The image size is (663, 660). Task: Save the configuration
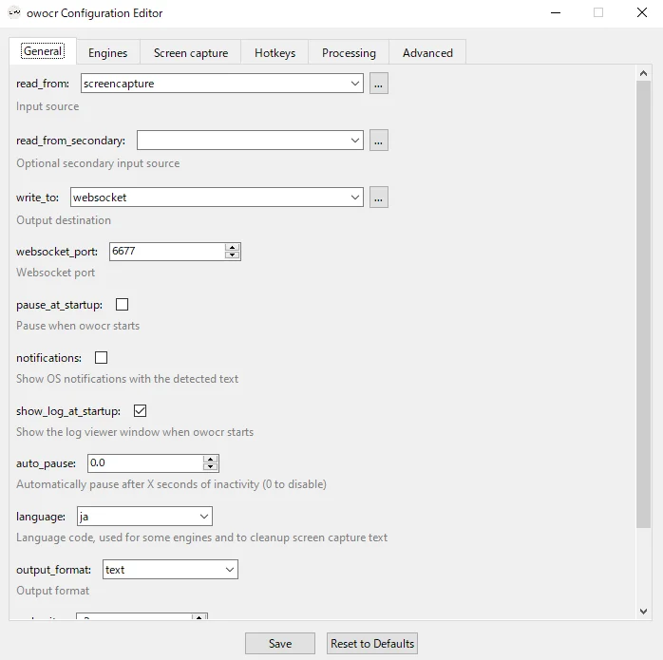(x=280, y=644)
